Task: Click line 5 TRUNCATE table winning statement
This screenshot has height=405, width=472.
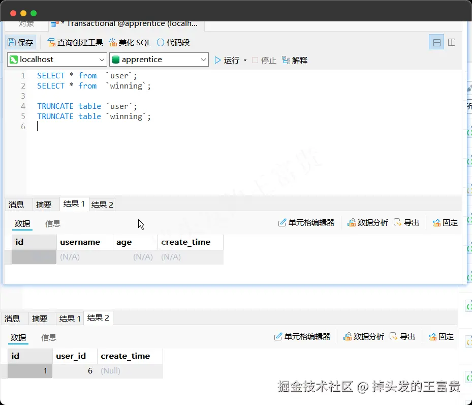Action: point(94,117)
